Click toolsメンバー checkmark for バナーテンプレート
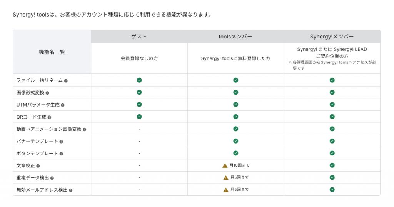394x207 pixels. tap(235, 141)
